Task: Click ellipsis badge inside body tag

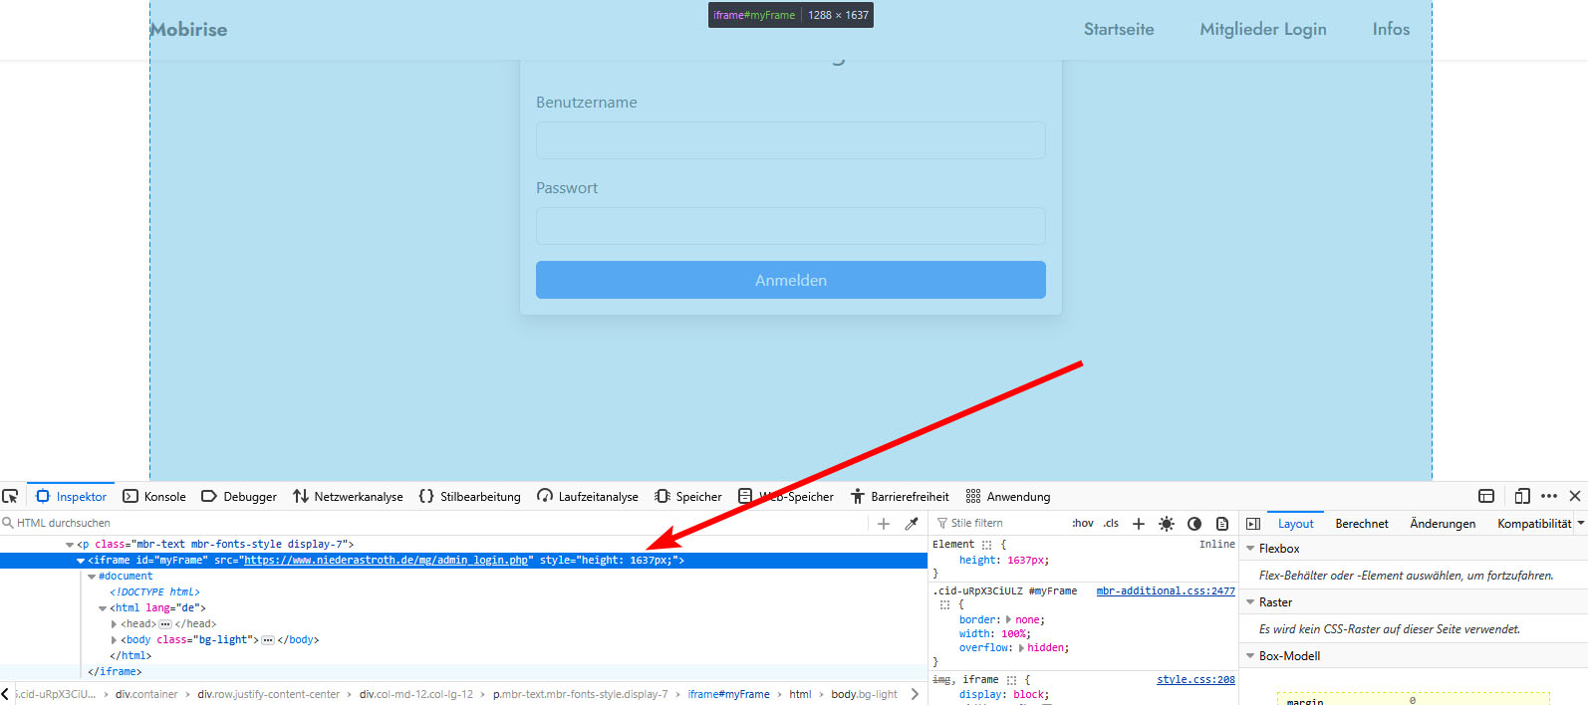Action: (268, 640)
